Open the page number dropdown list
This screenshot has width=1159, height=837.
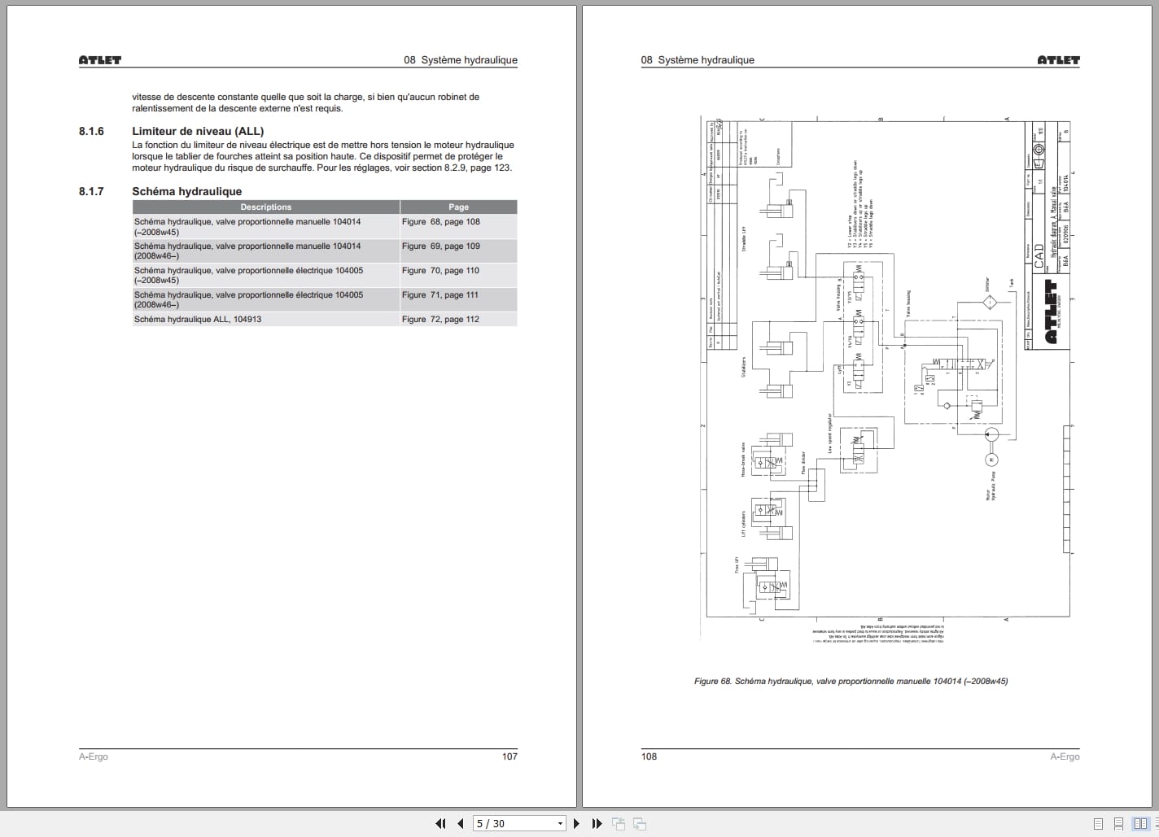pos(560,823)
